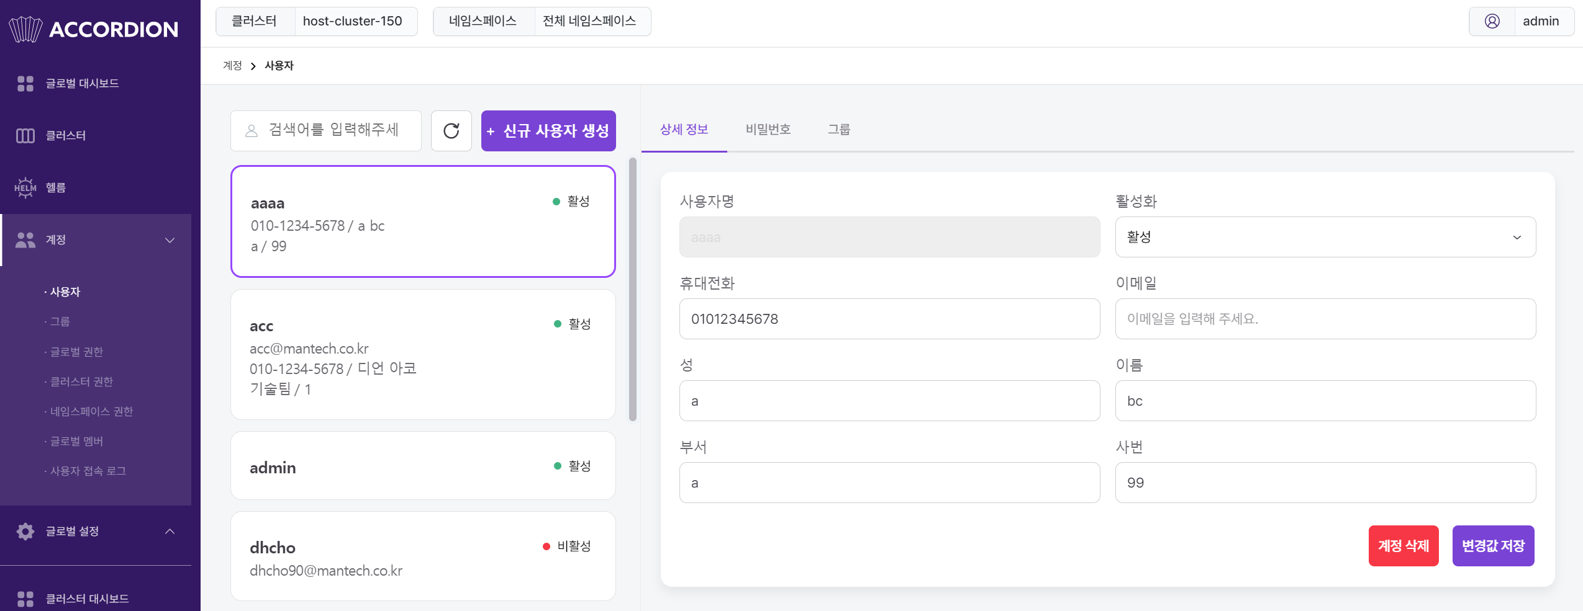Switch to the 그룹 tab in detail panel
Image resolution: width=1583 pixels, height=611 pixels.
point(838,129)
